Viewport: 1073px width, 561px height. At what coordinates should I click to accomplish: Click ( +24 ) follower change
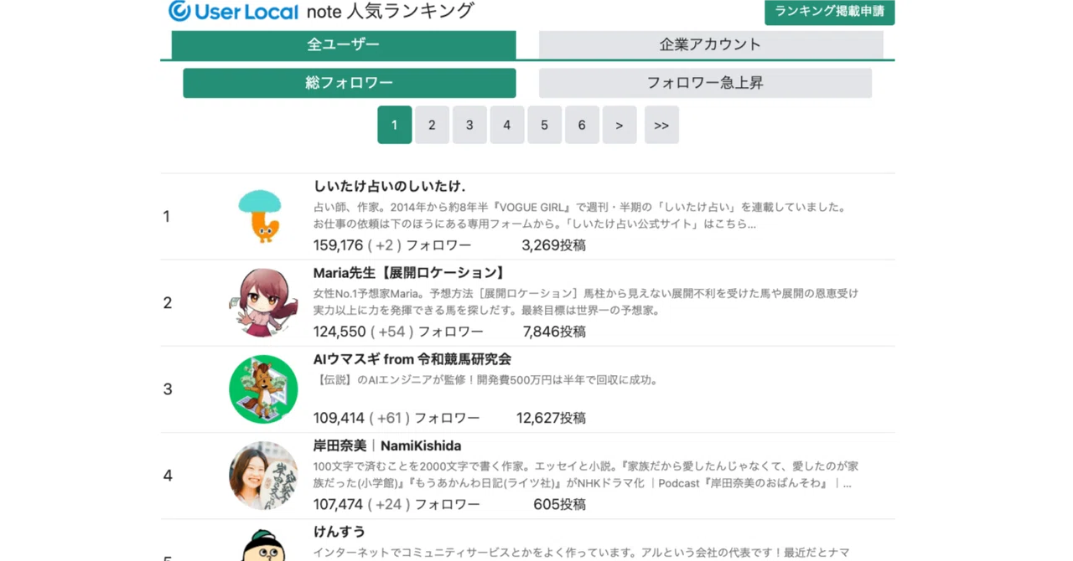[x=390, y=505]
